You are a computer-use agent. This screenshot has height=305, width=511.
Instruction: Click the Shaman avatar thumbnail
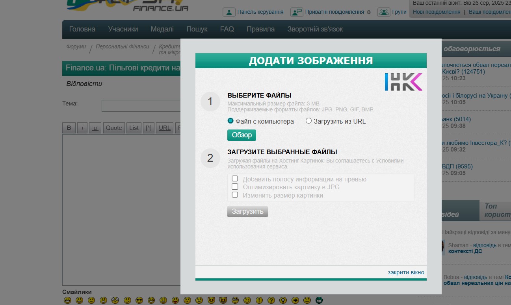coord(442,248)
